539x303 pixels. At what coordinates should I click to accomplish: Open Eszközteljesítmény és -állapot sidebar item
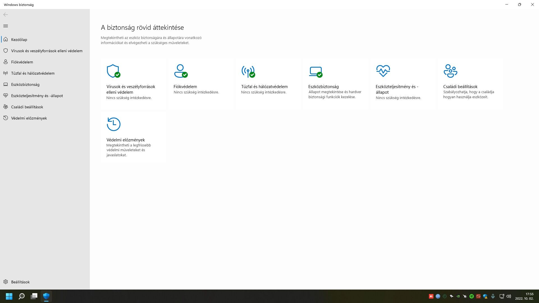[x=45, y=96]
